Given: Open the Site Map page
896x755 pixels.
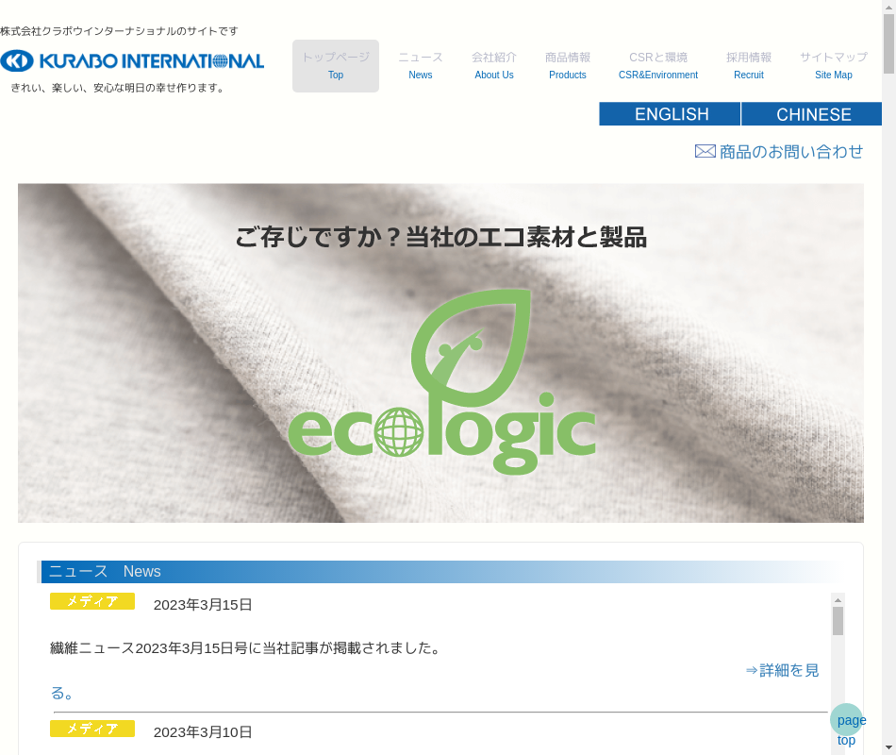Looking at the screenshot, I should click(x=833, y=66).
